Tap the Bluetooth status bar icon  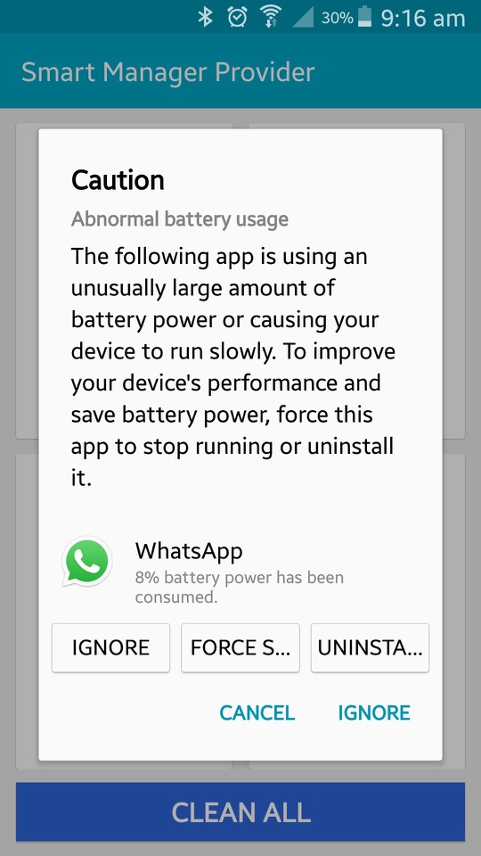[205, 18]
